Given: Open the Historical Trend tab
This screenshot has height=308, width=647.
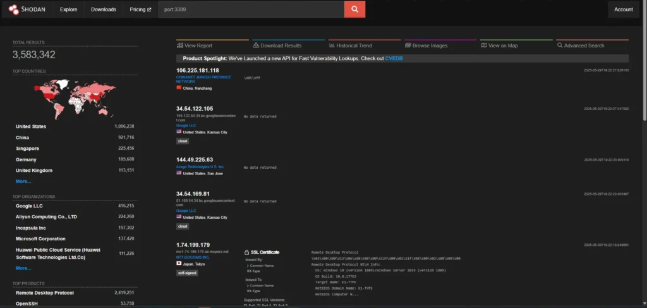Looking at the screenshot, I should 350,46.
